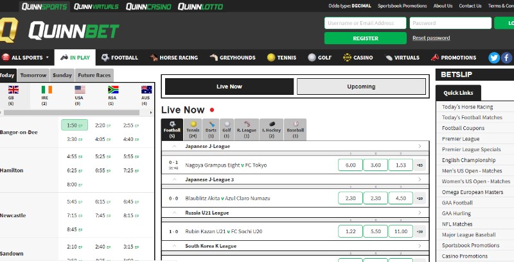Click the green Register button
This screenshot has width=514, height=262.
click(366, 38)
